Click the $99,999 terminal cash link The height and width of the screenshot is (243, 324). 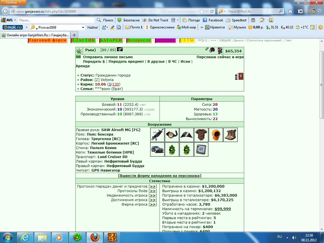[x=223, y=209]
